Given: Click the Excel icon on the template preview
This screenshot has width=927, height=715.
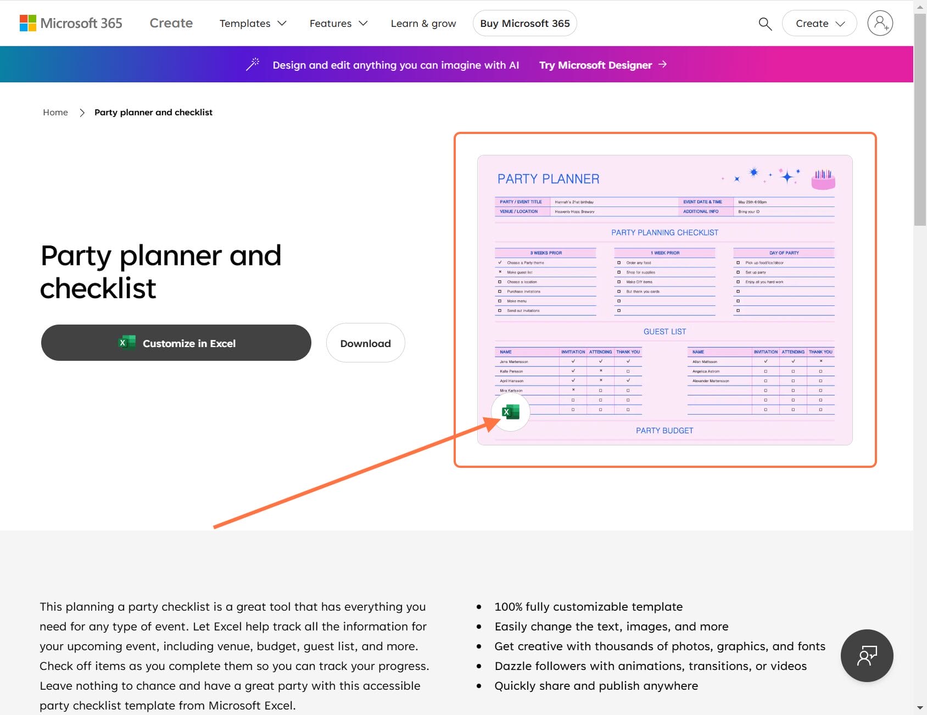Looking at the screenshot, I should (x=510, y=412).
